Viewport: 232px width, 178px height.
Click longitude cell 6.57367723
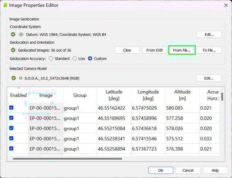[148, 149]
